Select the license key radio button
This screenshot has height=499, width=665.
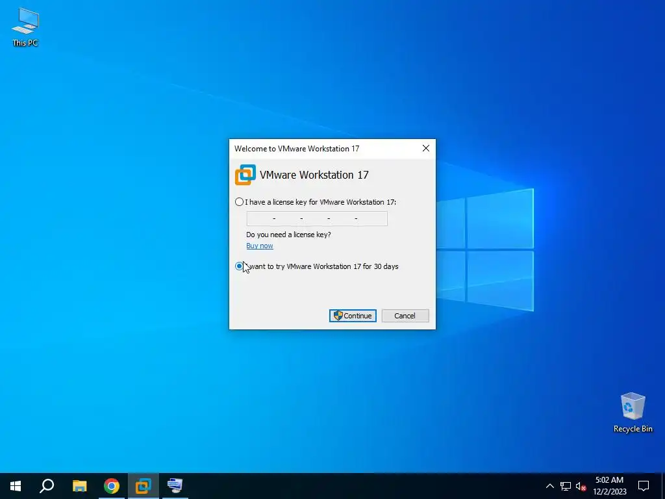coord(239,202)
